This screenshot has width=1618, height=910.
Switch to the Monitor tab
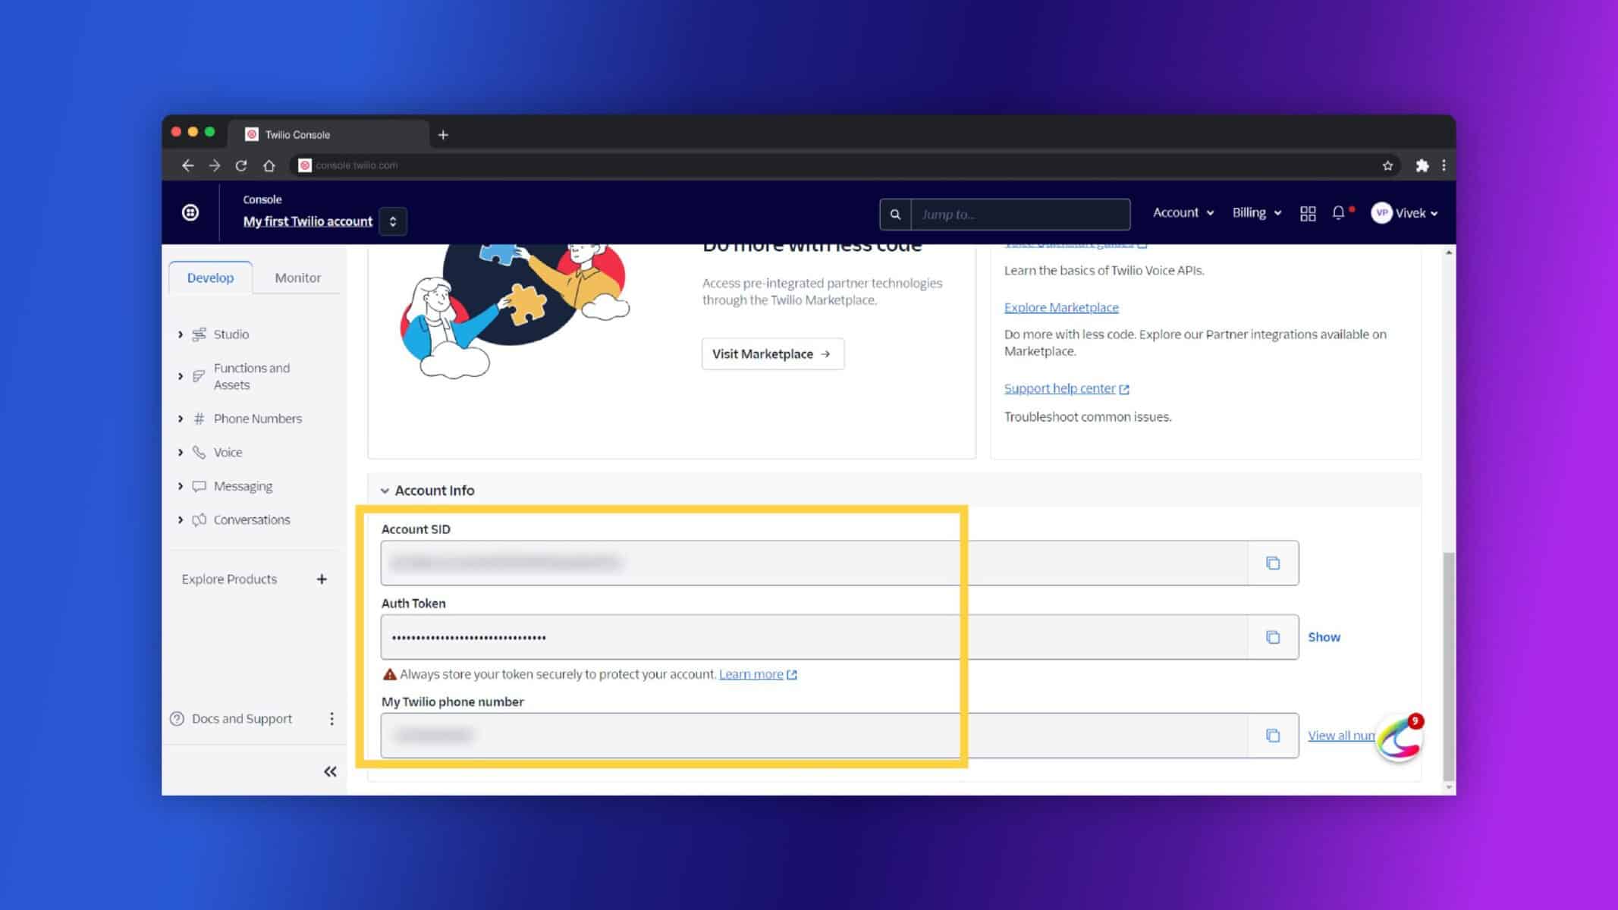[x=297, y=278]
